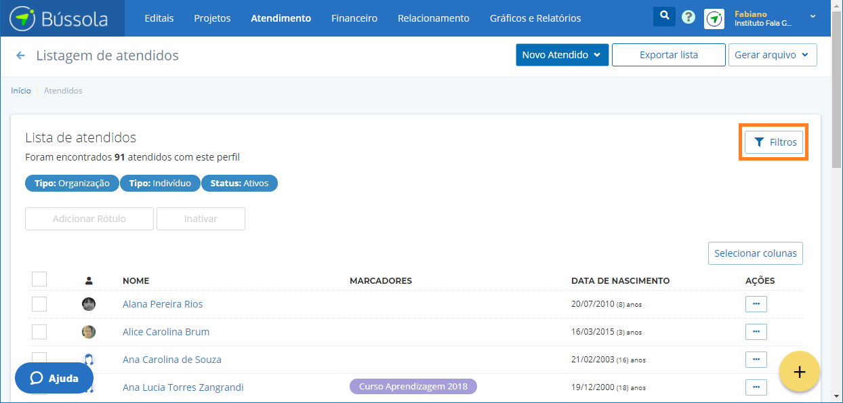843x403 pixels.
Task: Open the Ajuda chat bubble
Action: tap(54, 378)
